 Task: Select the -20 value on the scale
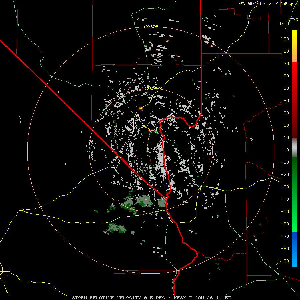[x=285, y=175]
